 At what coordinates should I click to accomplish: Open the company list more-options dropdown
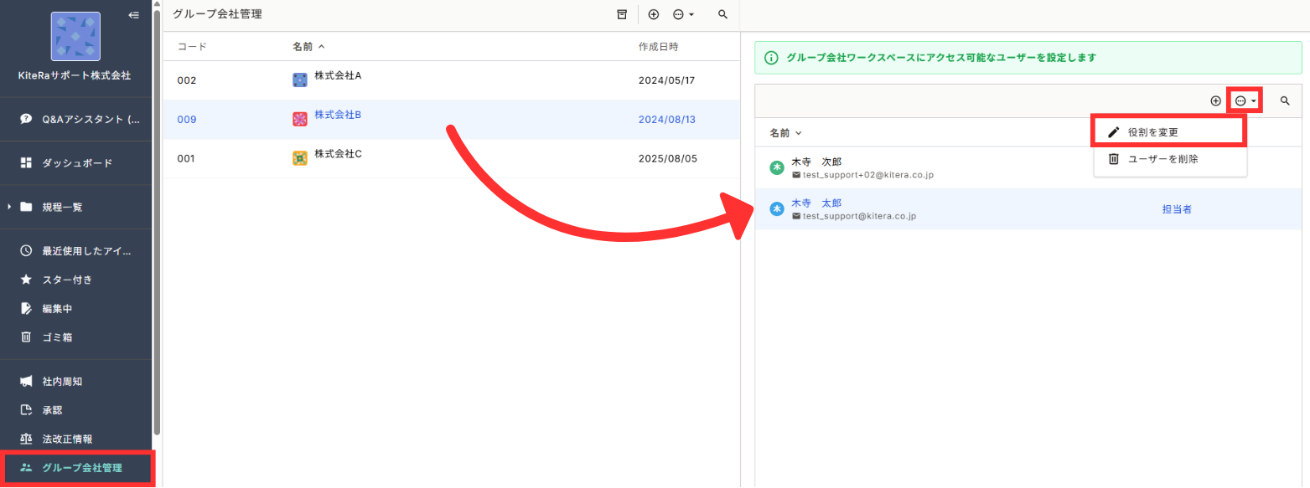coord(683,14)
